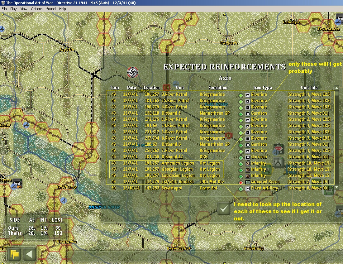Click the Formation column header
Viewport: 343px width, 264px height.
(x=218, y=88)
